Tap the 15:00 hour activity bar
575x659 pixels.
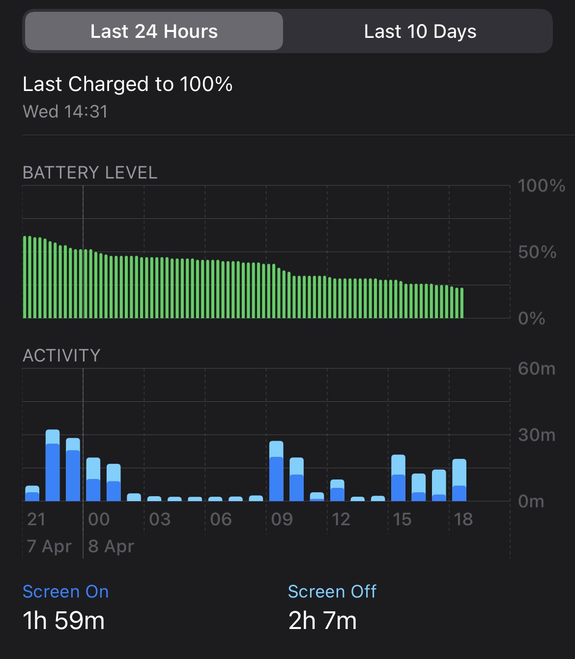tap(398, 478)
